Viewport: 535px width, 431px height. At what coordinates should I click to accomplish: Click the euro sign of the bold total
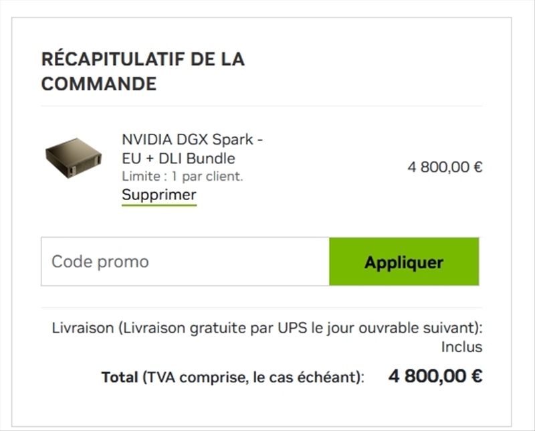477,376
